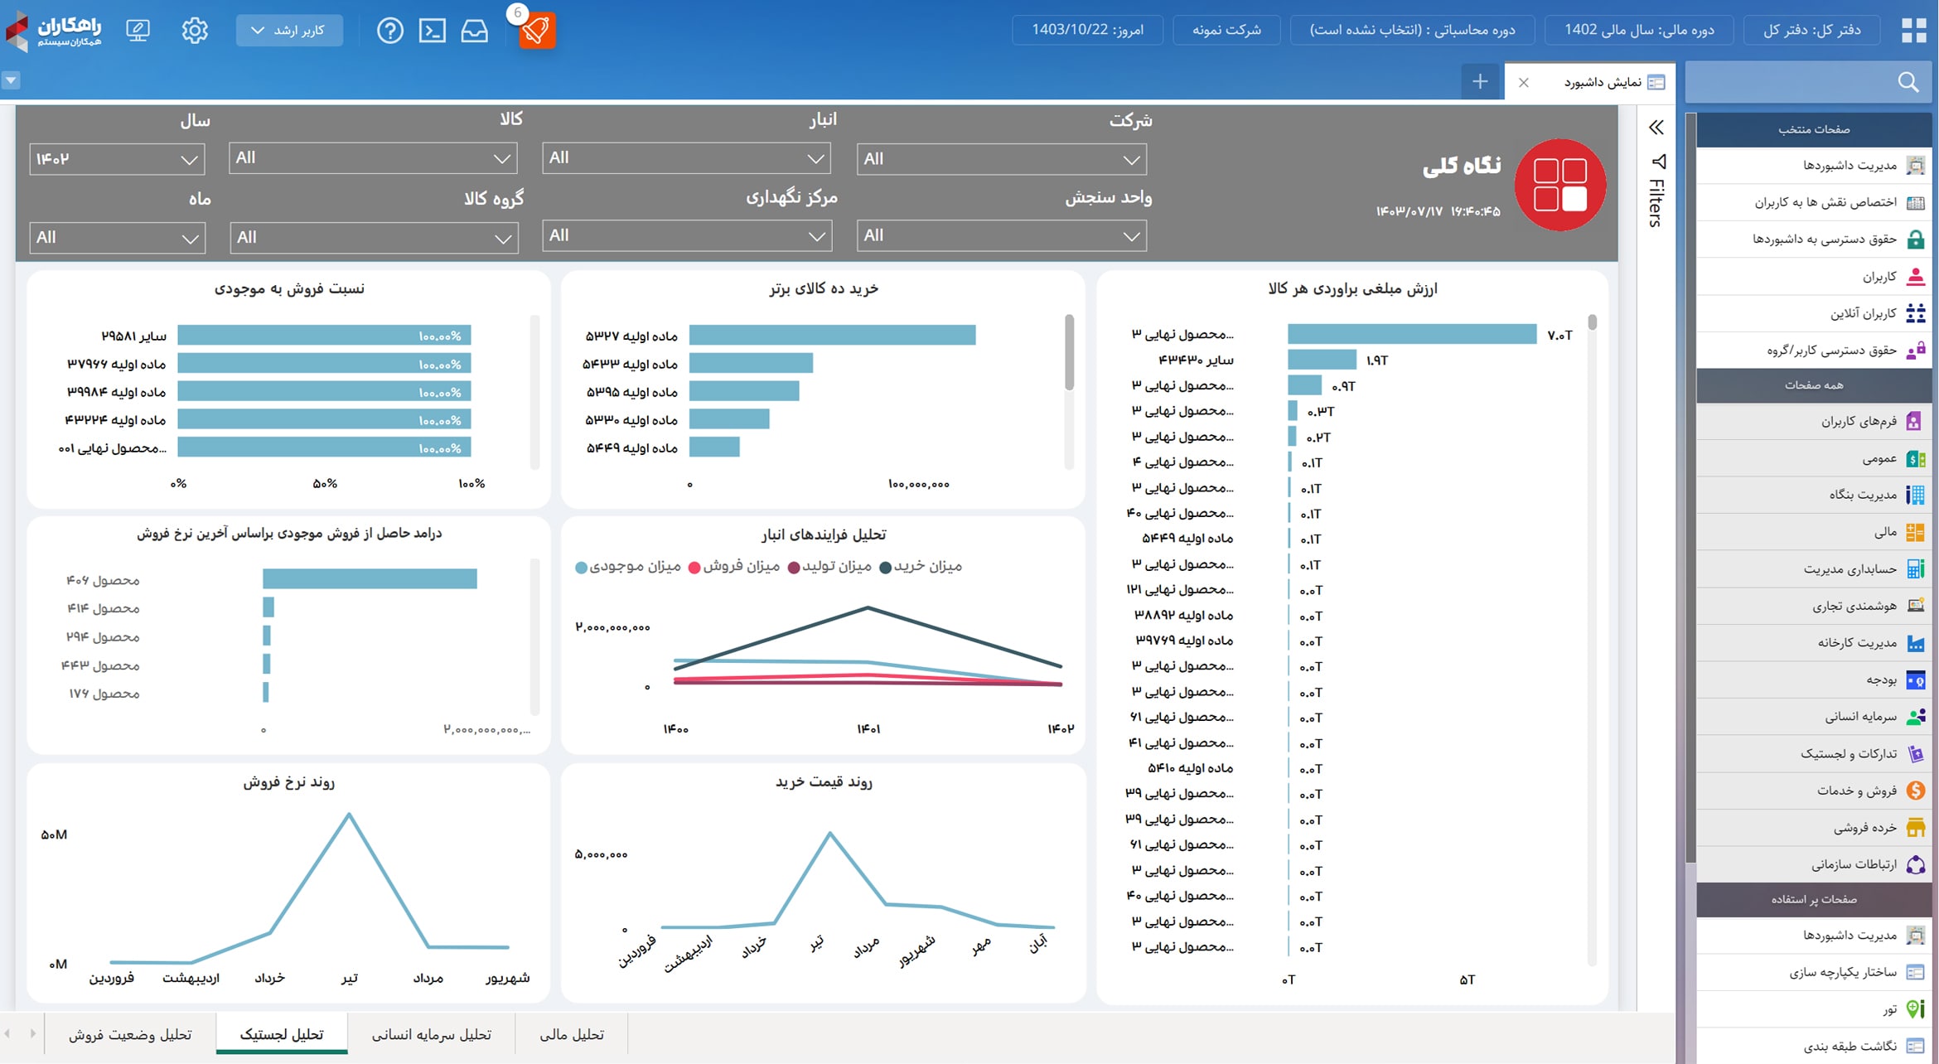Click the search magnifier icon
This screenshot has height=1064, width=1939.
coord(1908,82)
